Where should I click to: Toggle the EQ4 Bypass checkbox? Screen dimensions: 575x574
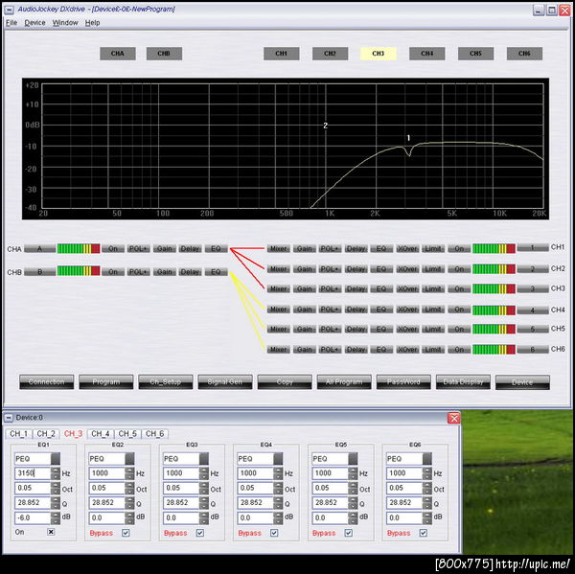click(x=274, y=533)
